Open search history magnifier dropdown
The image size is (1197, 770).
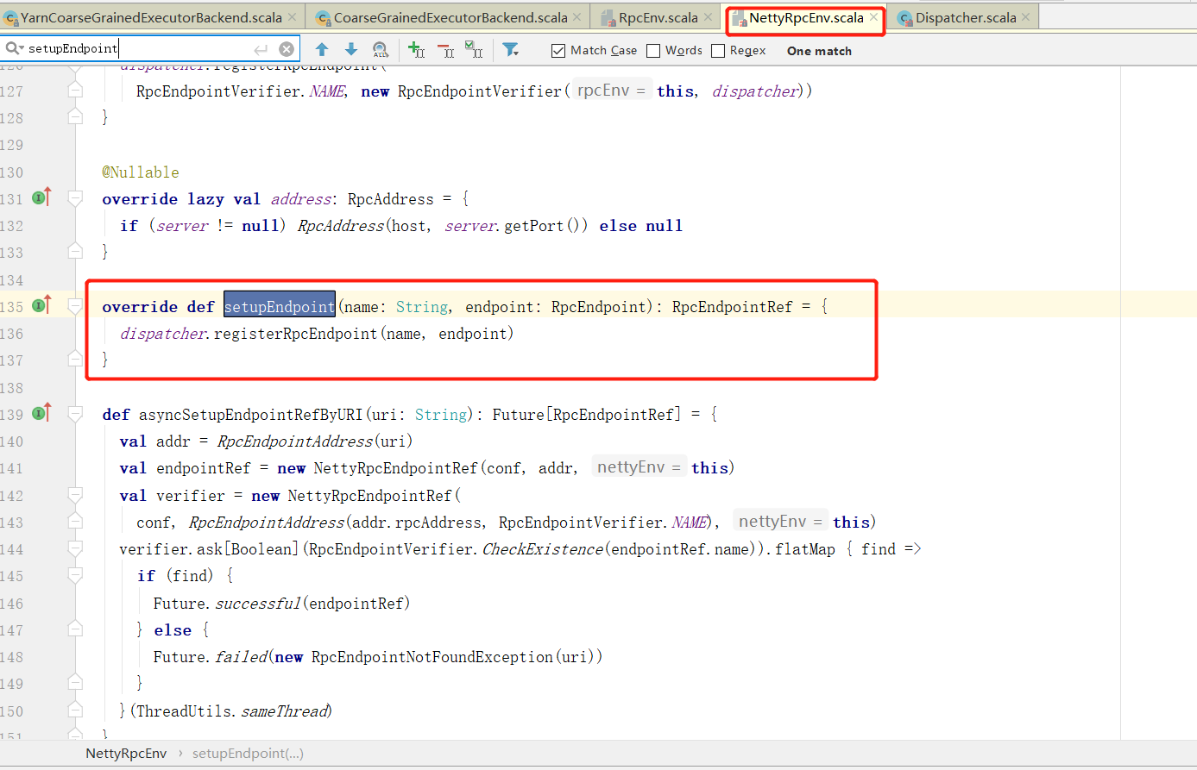coord(15,48)
